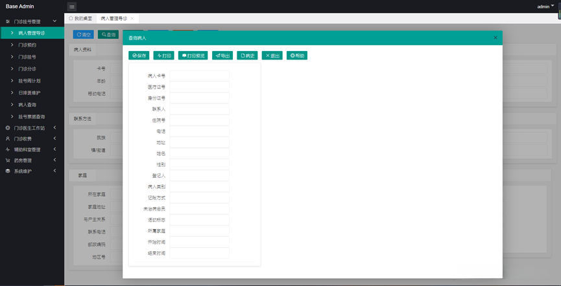This screenshot has height=286, width=561.
Task: Click the 打印 button in dialog
Action: (163, 56)
